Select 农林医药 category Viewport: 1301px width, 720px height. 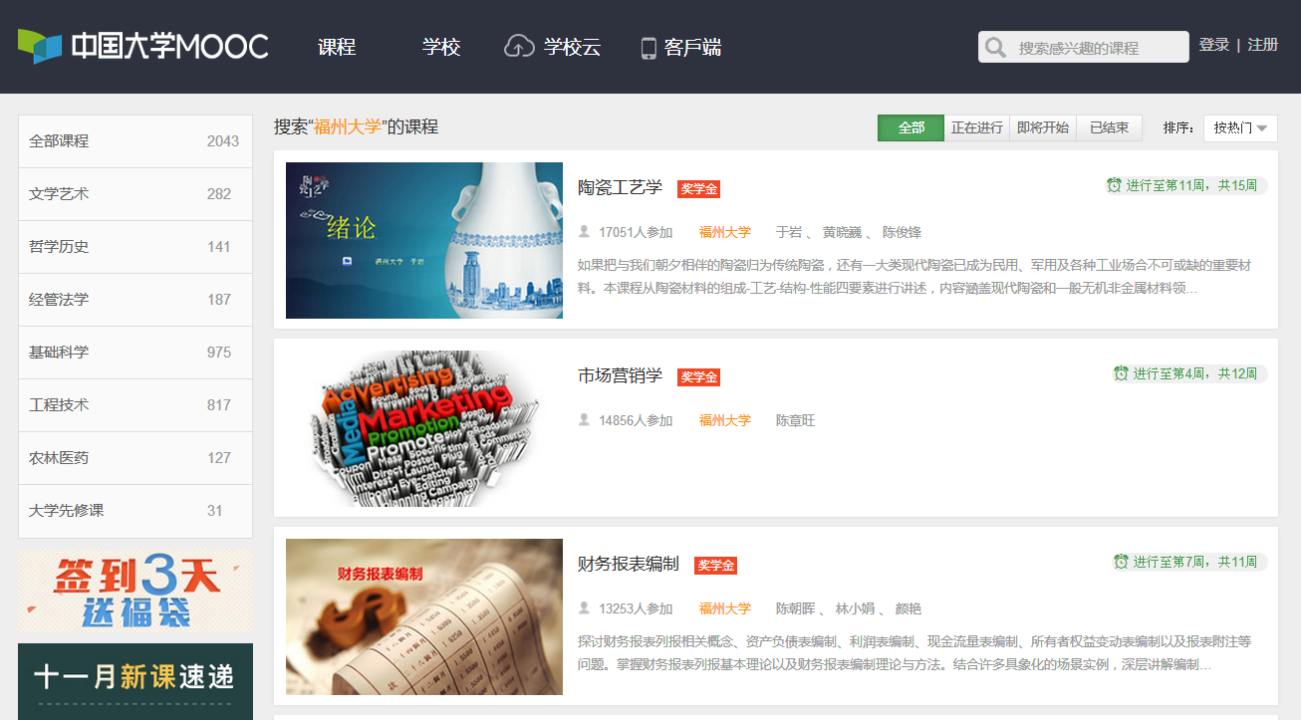coord(135,458)
